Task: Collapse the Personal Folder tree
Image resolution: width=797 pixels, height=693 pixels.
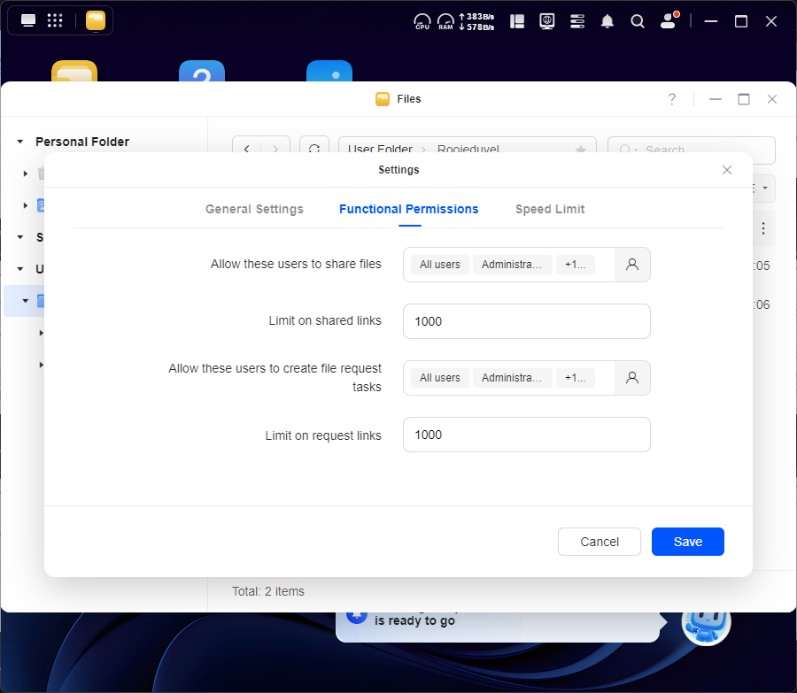Action: (x=20, y=142)
